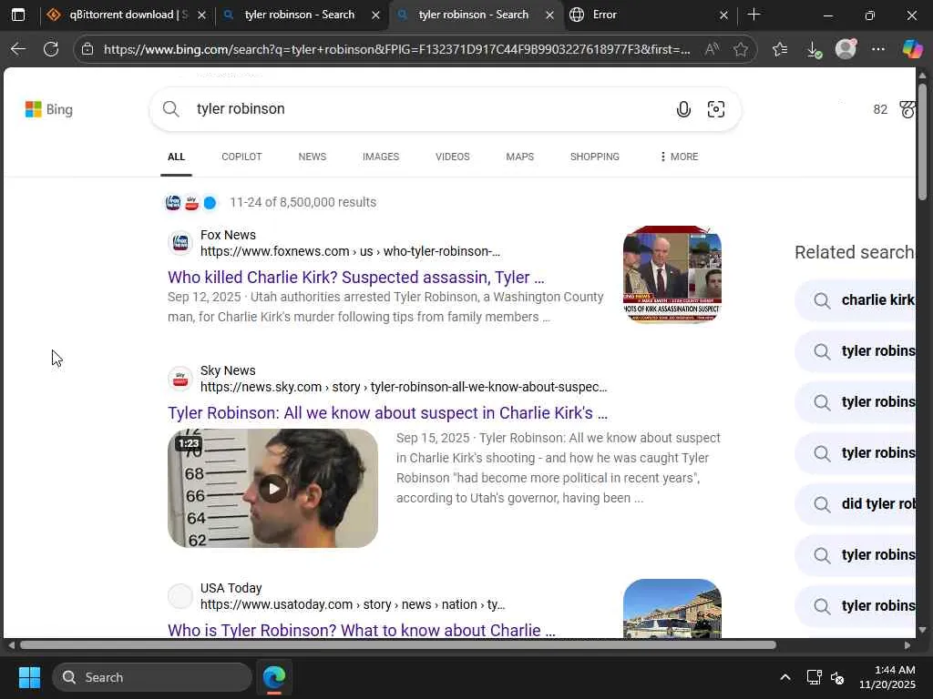Open the usatoday.com URL breadcrumb
The image size is (933, 699).
[x=353, y=604]
